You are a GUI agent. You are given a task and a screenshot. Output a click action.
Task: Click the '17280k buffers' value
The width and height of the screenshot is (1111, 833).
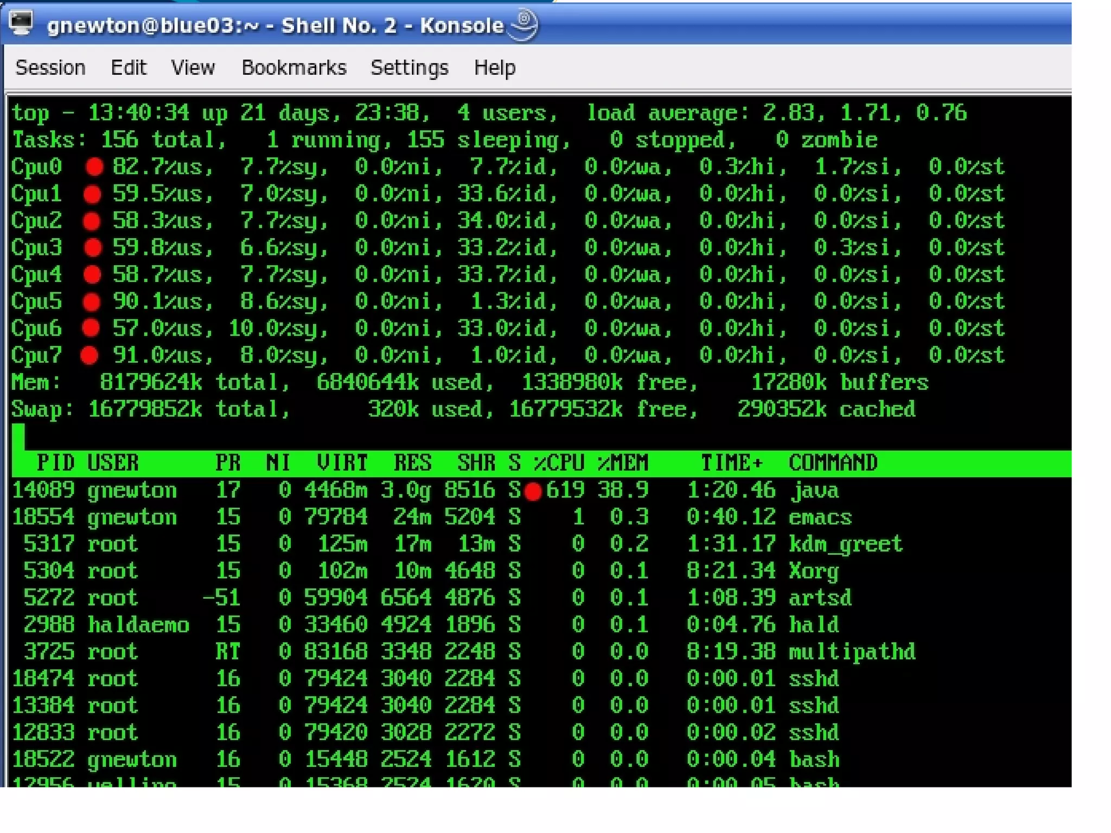(x=840, y=383)
